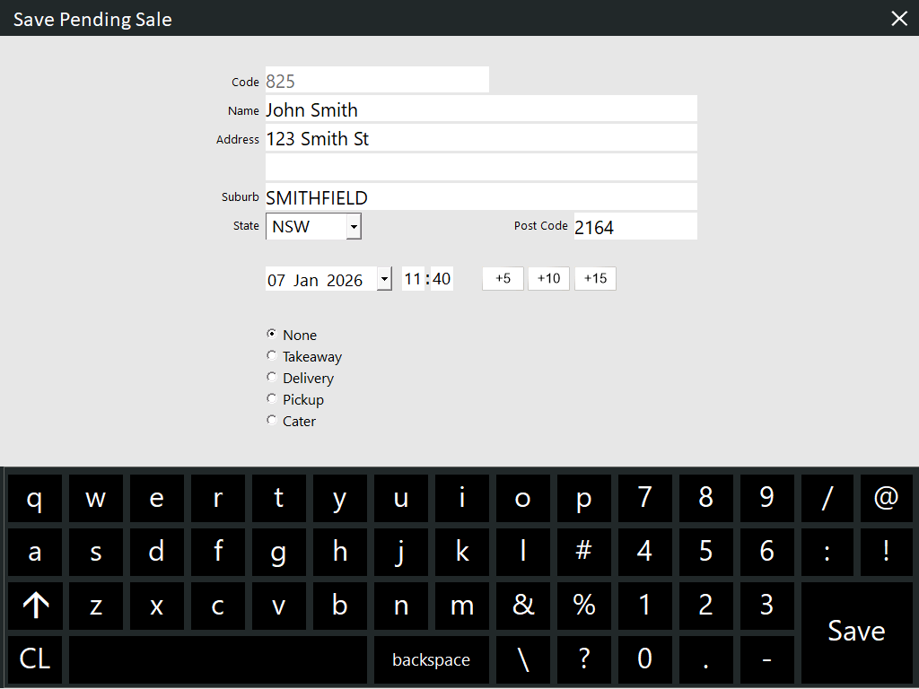Viewport: 919px width, 689px height.
Task: Open the State dropdown list
Action: 354,227
